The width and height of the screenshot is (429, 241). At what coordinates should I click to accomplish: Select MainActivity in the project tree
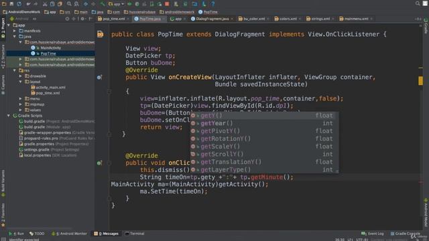coord(51,48)
